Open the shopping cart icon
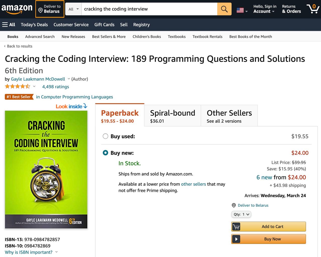 (313, 9)
